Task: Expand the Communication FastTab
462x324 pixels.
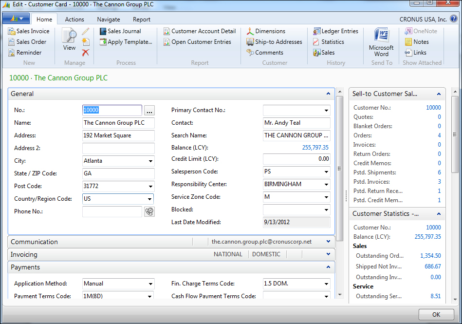Action: click(328, 242)
